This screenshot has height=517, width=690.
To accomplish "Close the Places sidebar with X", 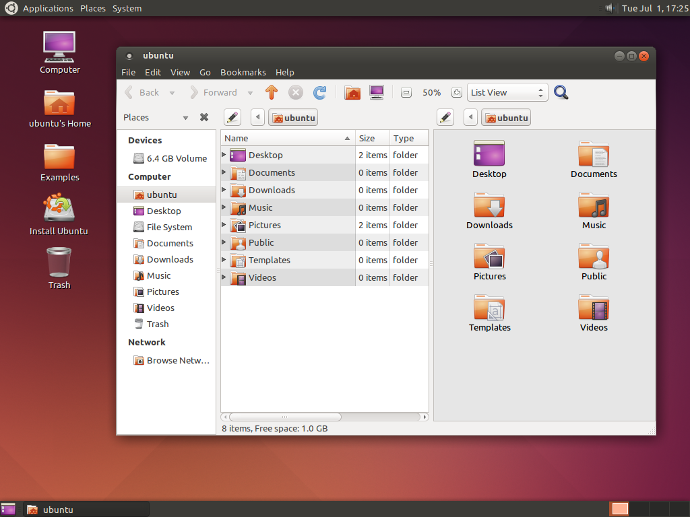I will pyautogui.click(x=204, y=117).
